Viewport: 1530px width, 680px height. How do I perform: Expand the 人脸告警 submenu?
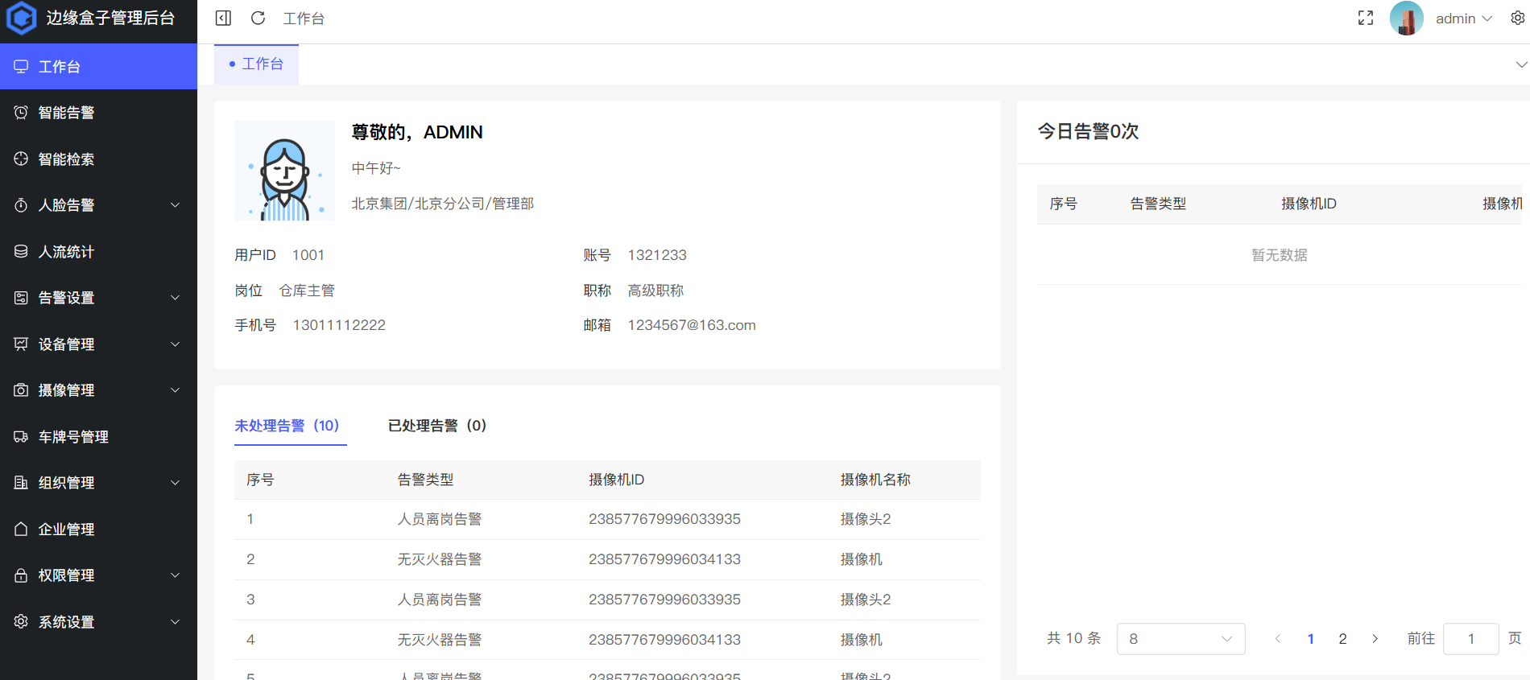(x=98, y=205)
